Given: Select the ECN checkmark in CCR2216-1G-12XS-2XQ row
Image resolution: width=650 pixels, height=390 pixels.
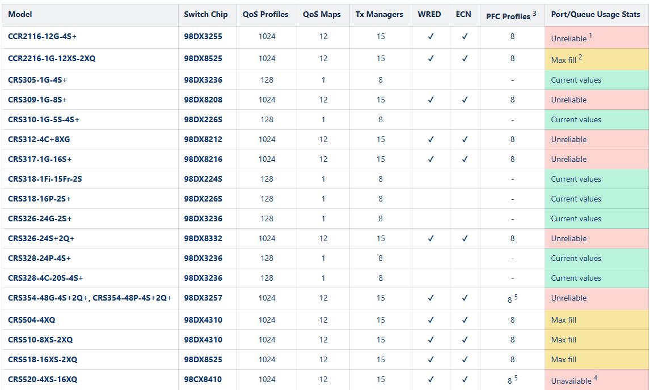Looking at the screenshot, I should point(465,58).
